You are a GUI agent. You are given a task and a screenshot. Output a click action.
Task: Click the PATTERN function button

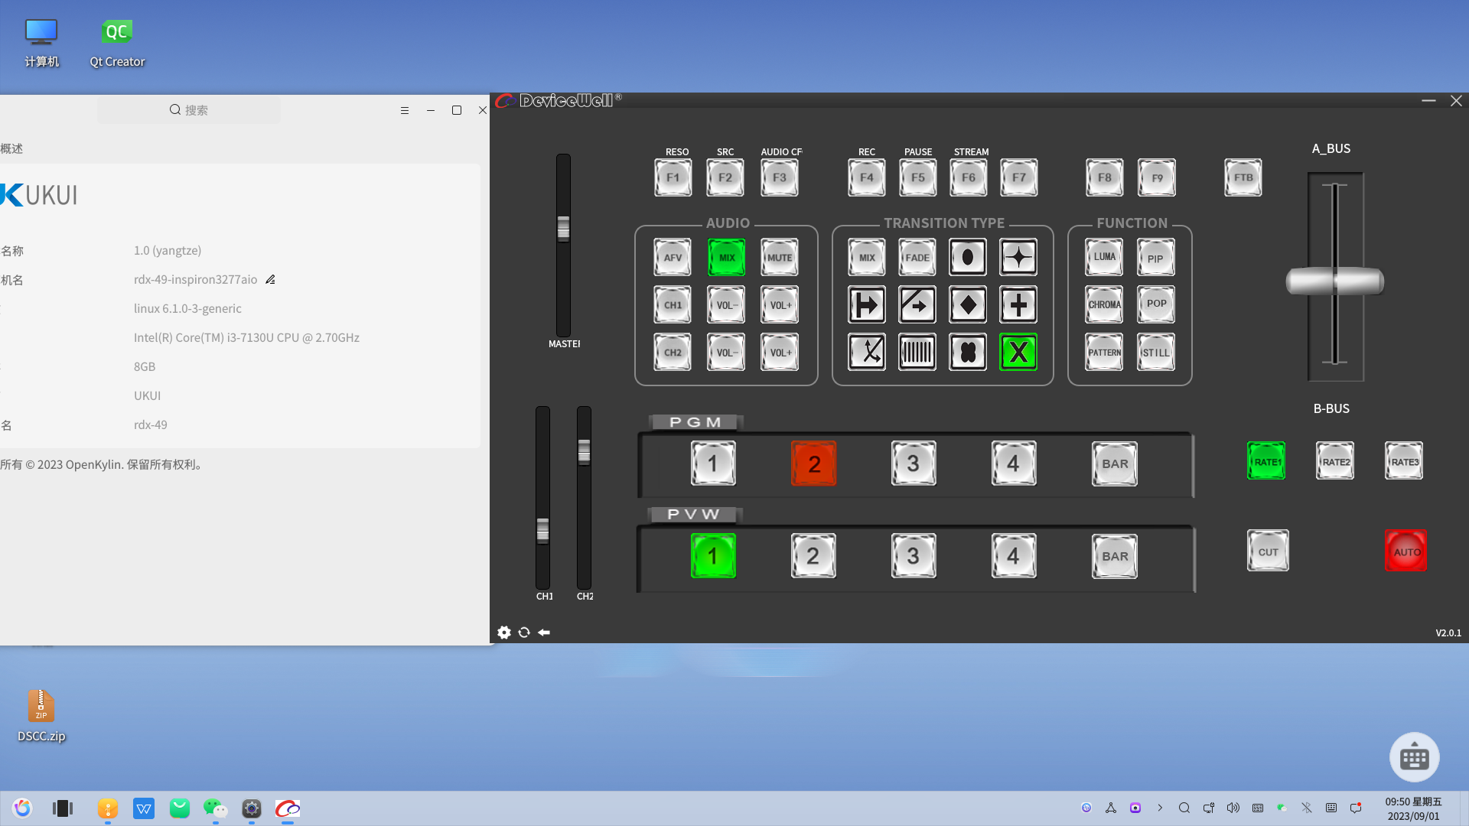(1104, 353)
